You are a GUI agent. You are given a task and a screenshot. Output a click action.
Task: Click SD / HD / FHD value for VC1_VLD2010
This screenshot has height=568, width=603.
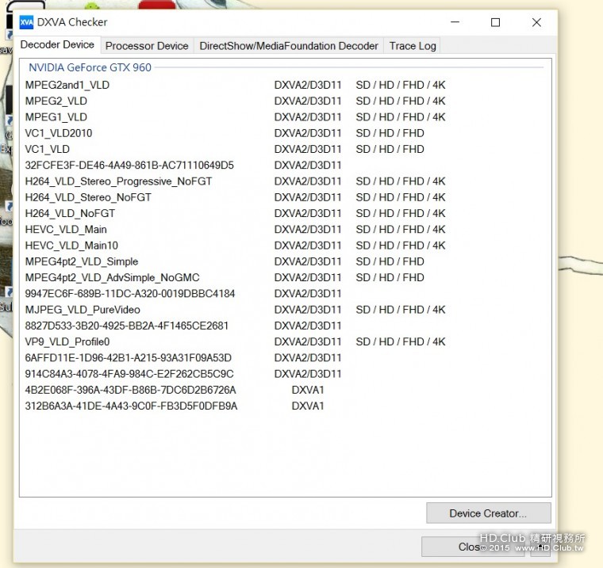(390, 133)
